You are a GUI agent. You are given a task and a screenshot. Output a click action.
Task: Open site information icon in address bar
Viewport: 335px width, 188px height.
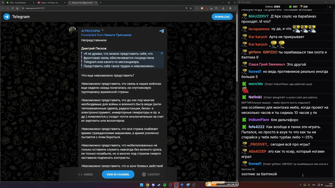click(x=23, y=8)
